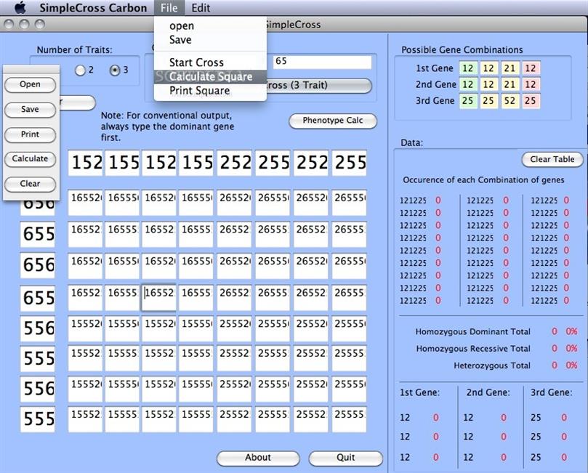Click the Clear button in the palette
The width and height of the screenshot is (588, 473).
pyautogui.click(x=30, y=184)
